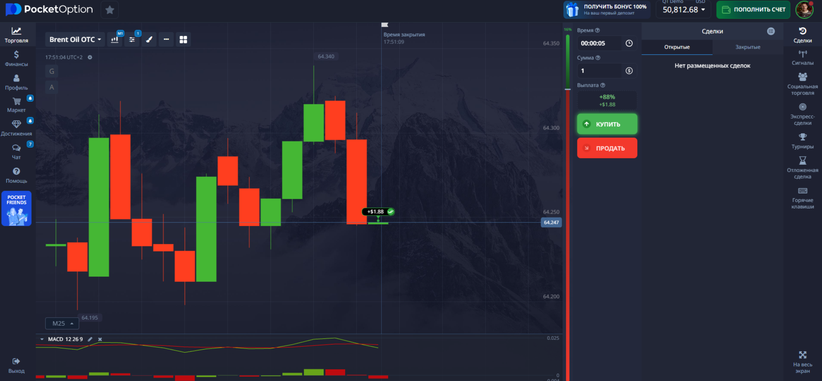The image size is (822, 381).
Task: Open the Signals panel
Action: point(802,57)
